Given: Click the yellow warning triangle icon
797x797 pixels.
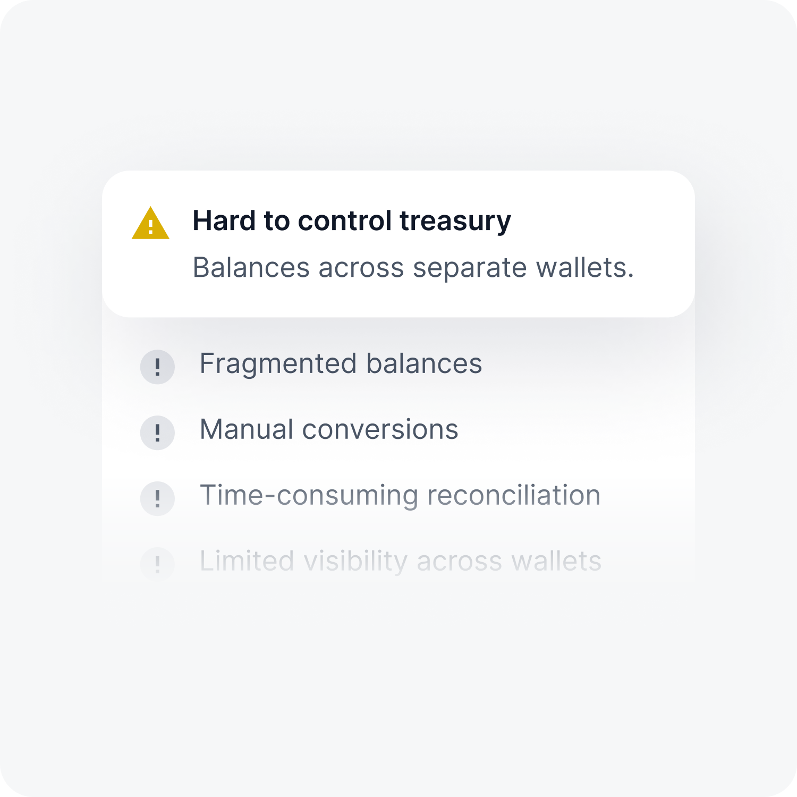Looking at the screenshot, I should click(x=150, y=223).
